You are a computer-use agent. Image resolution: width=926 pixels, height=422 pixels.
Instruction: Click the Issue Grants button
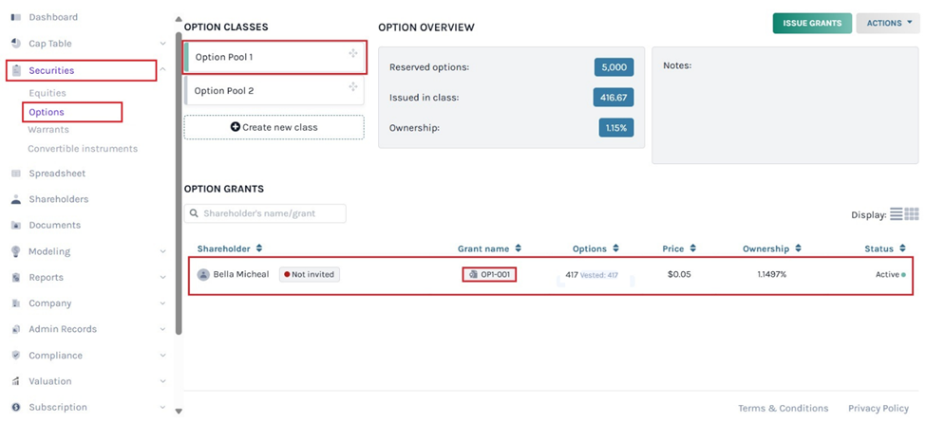coord(811,23)
